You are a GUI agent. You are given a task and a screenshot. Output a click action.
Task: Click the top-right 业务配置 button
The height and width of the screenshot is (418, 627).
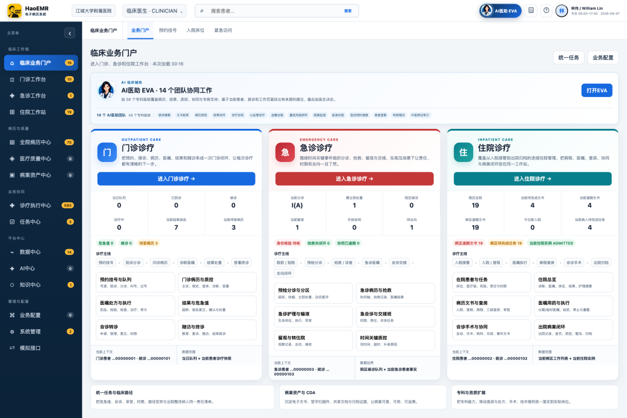tap(603, 57)
